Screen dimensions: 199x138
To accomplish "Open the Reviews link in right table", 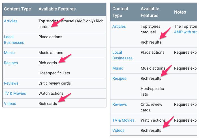I will (x=119, y=104).
